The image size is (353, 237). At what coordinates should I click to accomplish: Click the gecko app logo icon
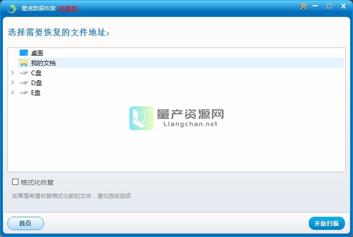pos(12,8)
